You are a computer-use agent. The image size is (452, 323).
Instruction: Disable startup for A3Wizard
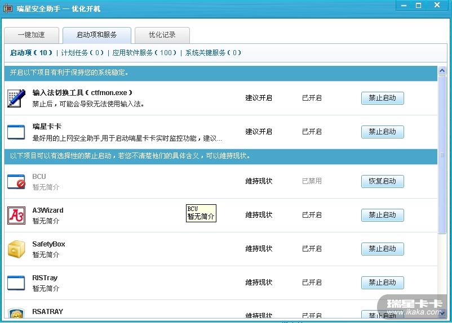click(382, 215)
